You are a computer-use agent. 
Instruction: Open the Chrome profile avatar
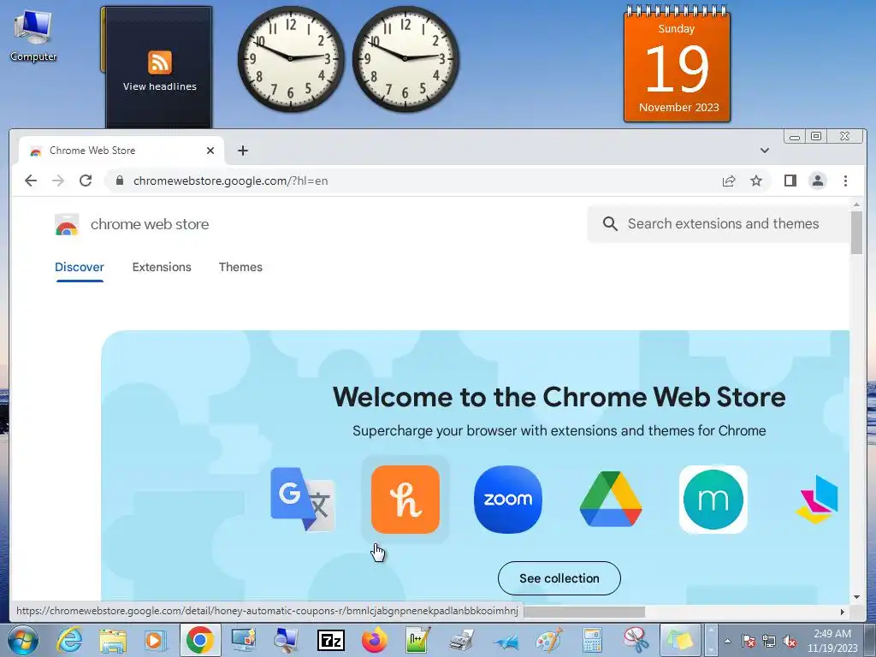[818, 181]
